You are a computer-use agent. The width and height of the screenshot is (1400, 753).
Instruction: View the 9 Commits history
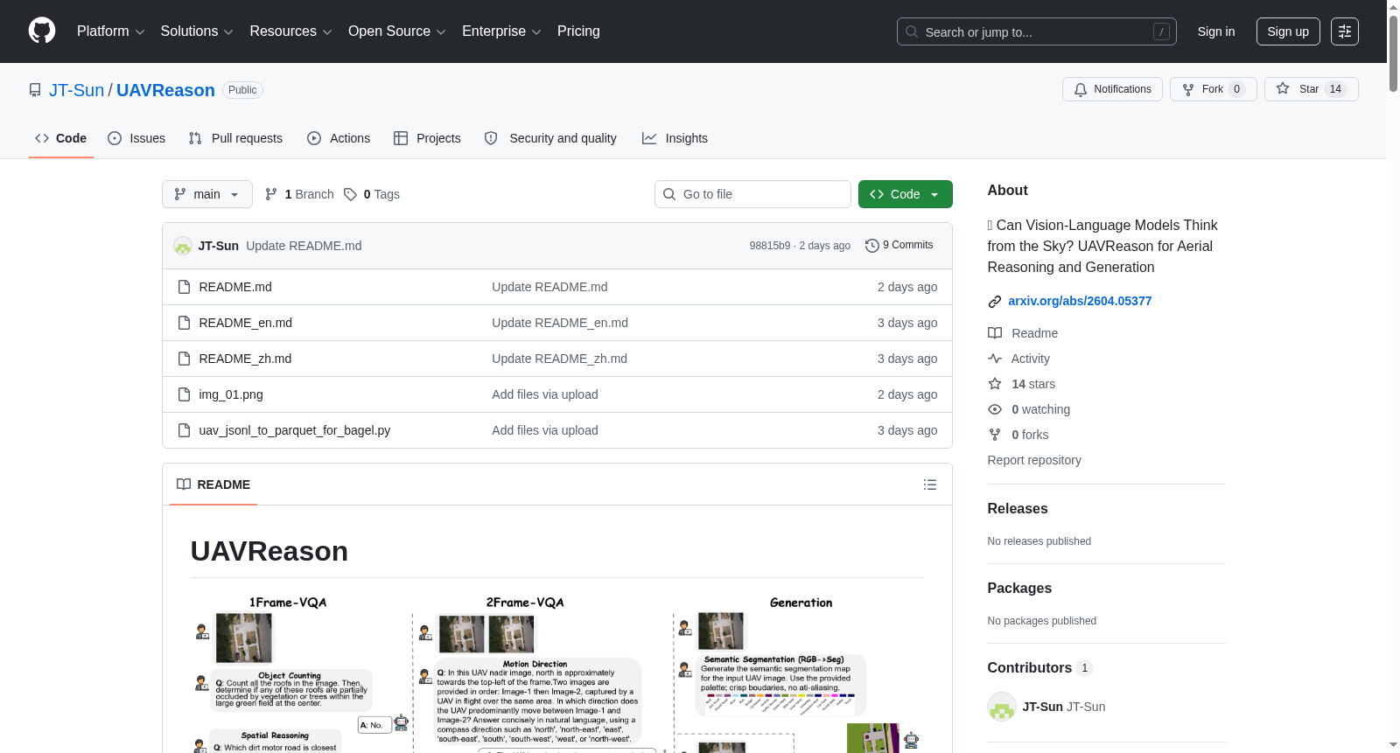click(x=899, y=245)
